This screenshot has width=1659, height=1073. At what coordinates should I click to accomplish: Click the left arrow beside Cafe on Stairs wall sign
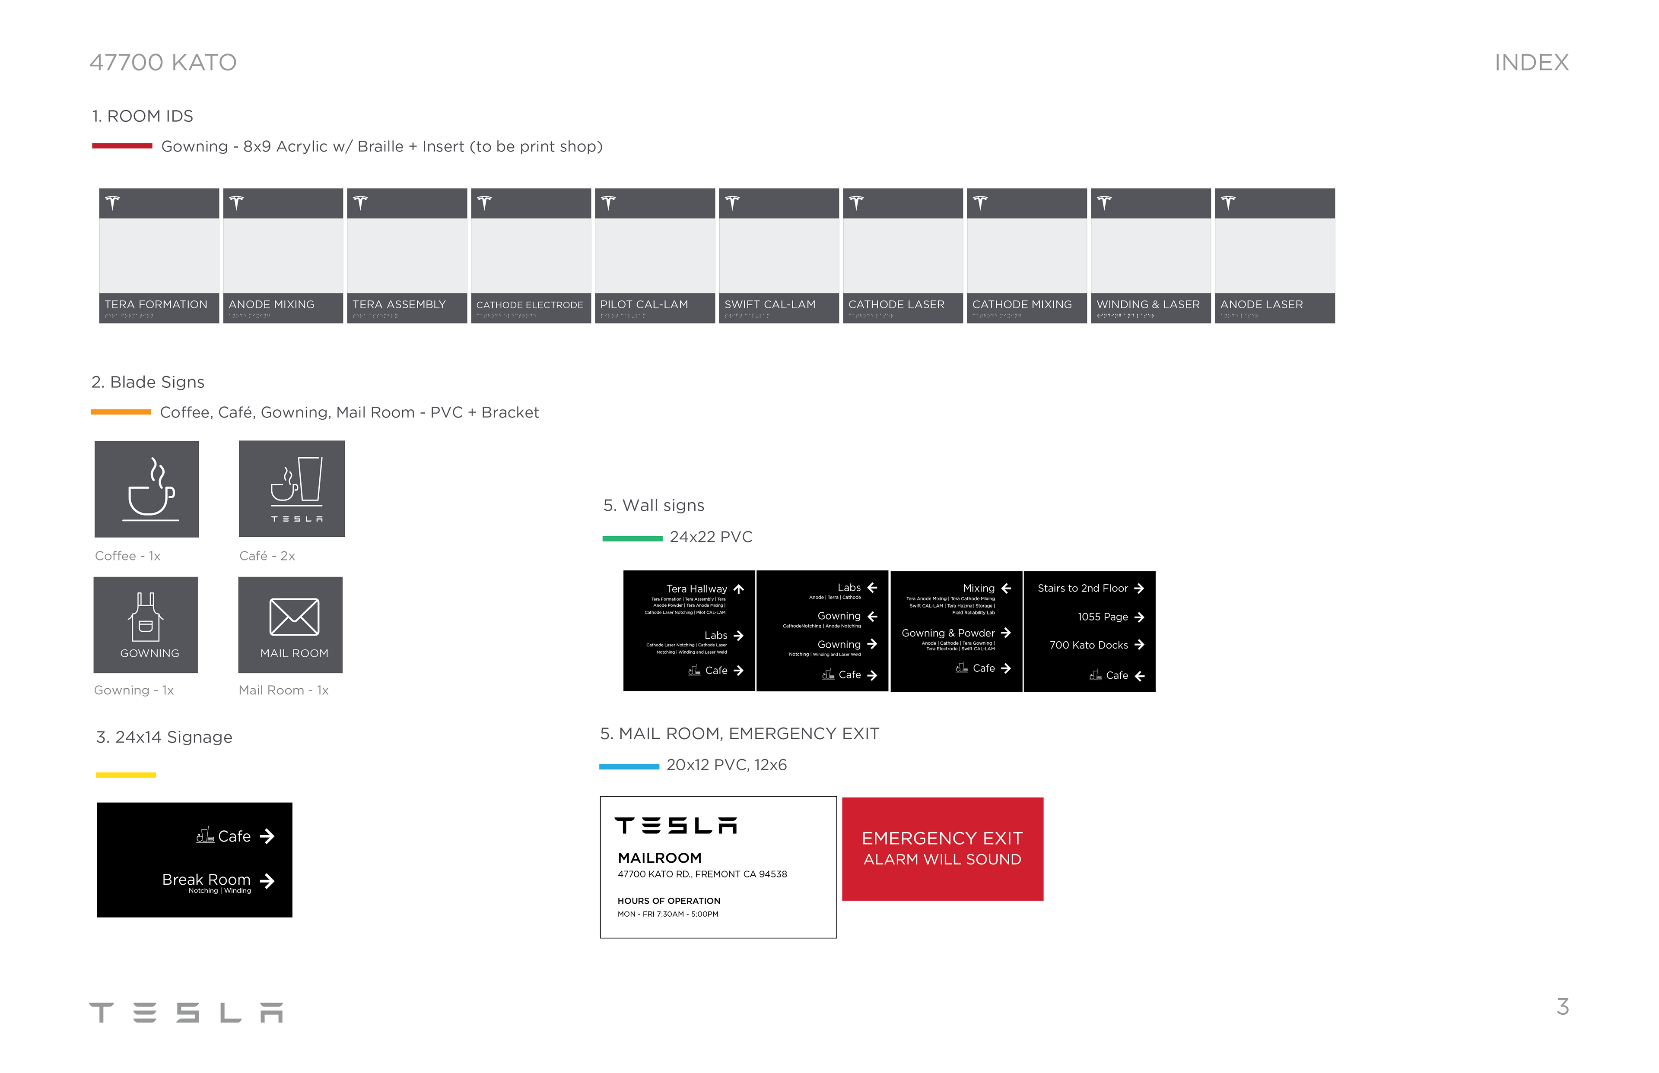1139,676
